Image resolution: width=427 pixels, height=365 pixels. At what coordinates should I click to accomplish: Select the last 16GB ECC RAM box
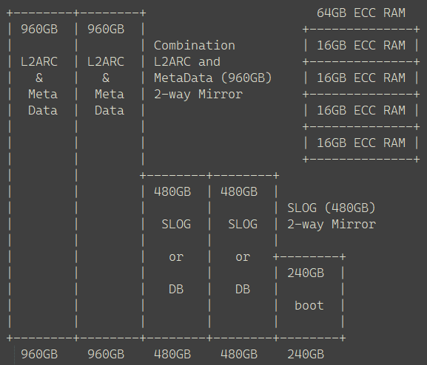[x=361, y=143]
